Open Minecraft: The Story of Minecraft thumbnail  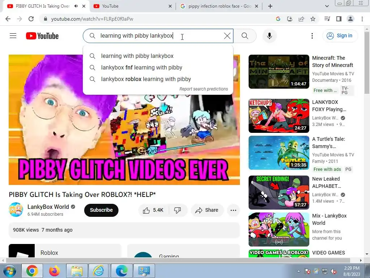click(279, 72)
